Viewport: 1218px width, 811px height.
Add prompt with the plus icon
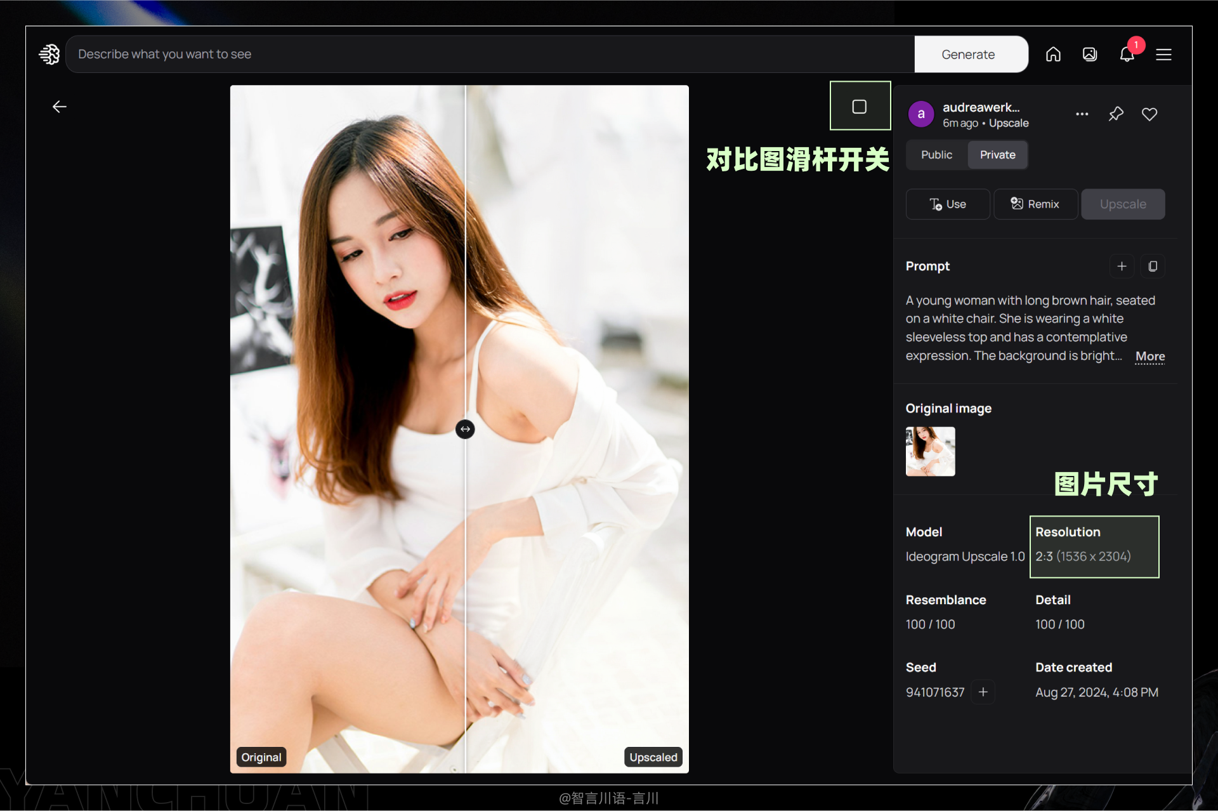click(1122, 267)
